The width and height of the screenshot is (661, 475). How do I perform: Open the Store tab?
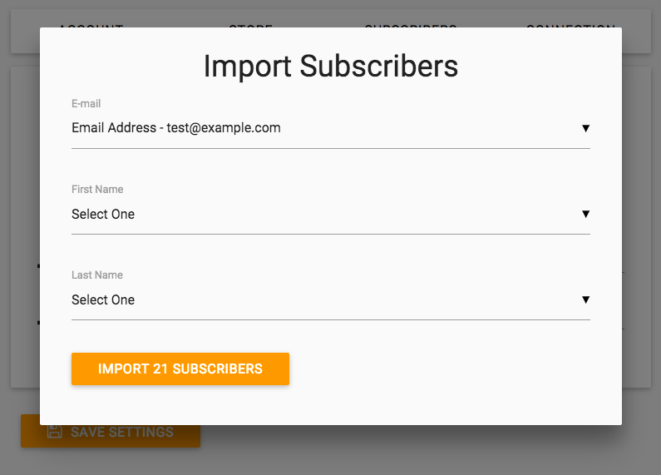tap(250, 24)
